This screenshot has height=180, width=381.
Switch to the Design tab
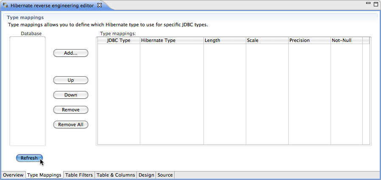pyautogui.click(x=146, y=175)
